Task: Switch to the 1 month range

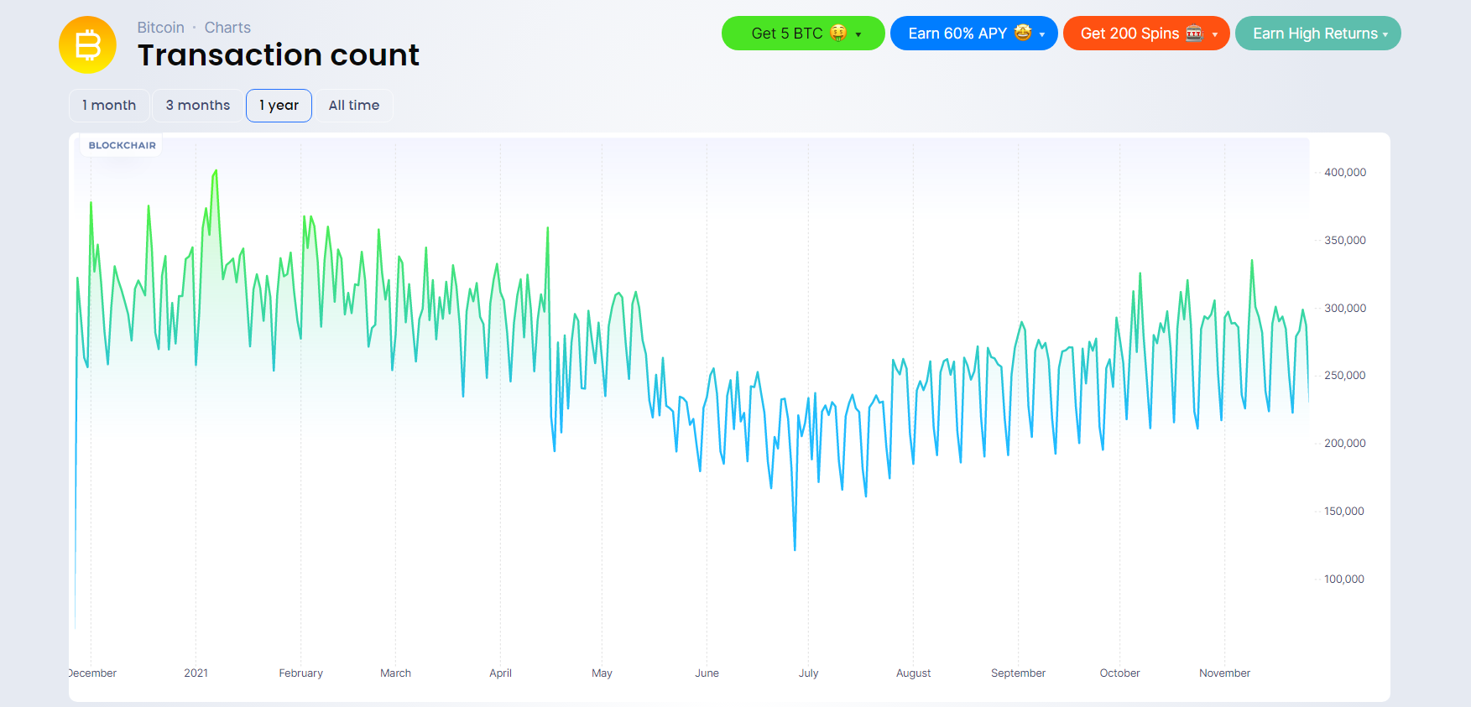Action: point(109,106)
